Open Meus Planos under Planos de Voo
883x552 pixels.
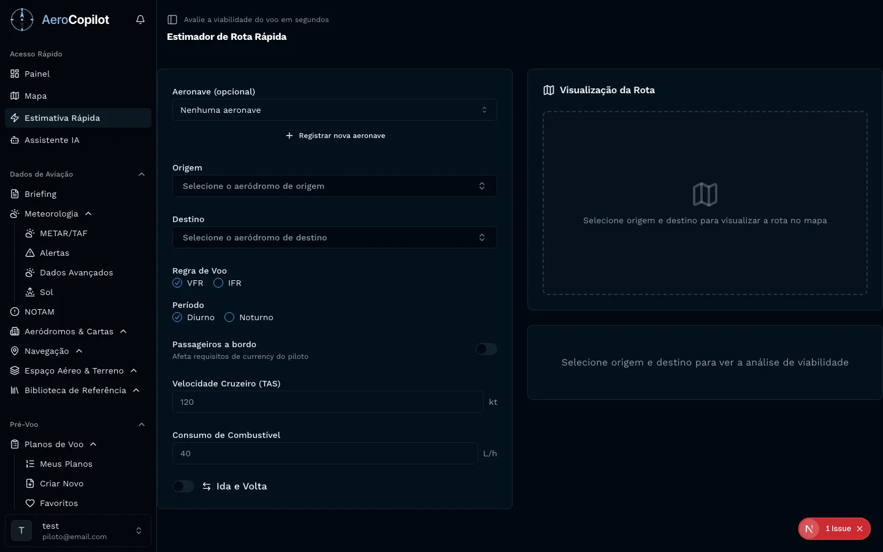tap(66, 464)
